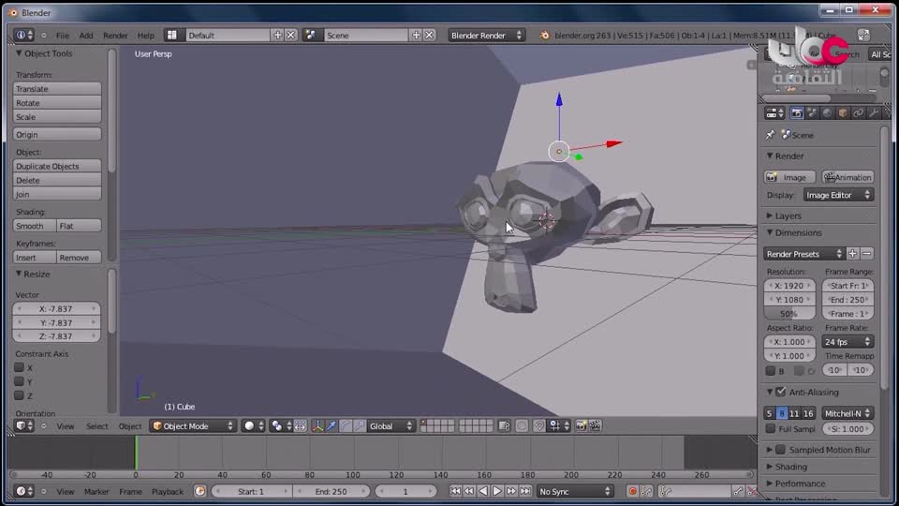The height and width of the screenshot is (506, 899).
Task: Toggle automatic keyframe record button
Action: pos(632,491)
